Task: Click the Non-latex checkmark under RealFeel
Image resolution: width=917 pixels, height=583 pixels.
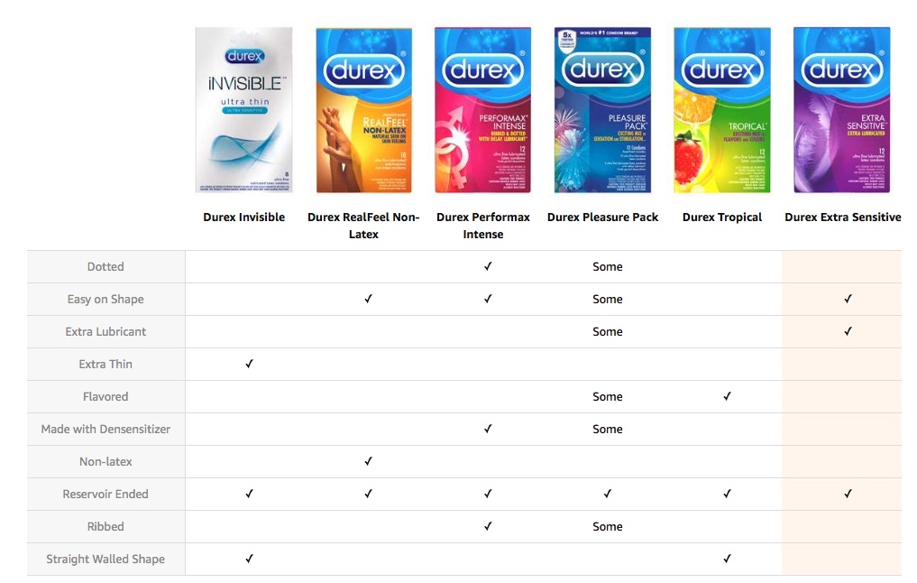Action: [369, 461]
